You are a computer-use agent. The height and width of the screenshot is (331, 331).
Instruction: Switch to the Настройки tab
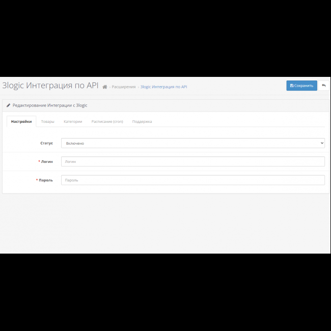pyautogui.click(x=21, y=122)
